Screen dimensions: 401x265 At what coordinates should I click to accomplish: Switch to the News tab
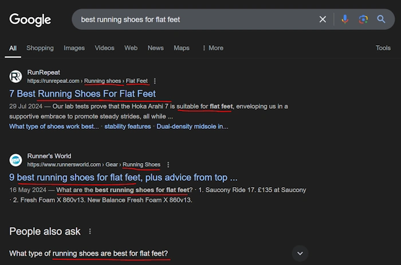(155, 48)
